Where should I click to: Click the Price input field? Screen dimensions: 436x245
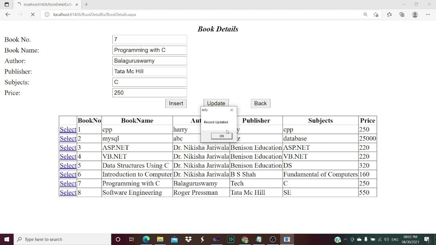point(150,93)
